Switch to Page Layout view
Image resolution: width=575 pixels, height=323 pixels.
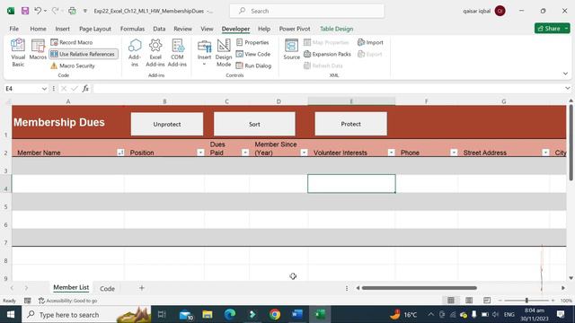point(469,301)
